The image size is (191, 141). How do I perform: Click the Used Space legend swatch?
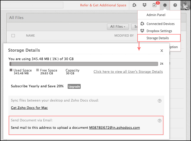pyautogui.click(x=11, y=70)
